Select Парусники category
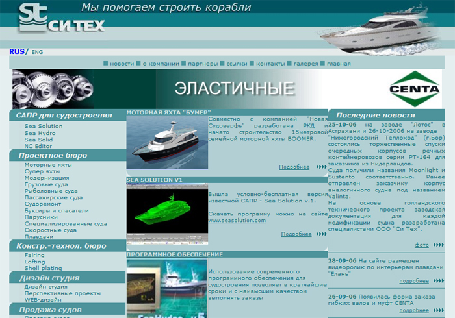The height and width of the screenshot is (318, 455). [x=41, y=217]
